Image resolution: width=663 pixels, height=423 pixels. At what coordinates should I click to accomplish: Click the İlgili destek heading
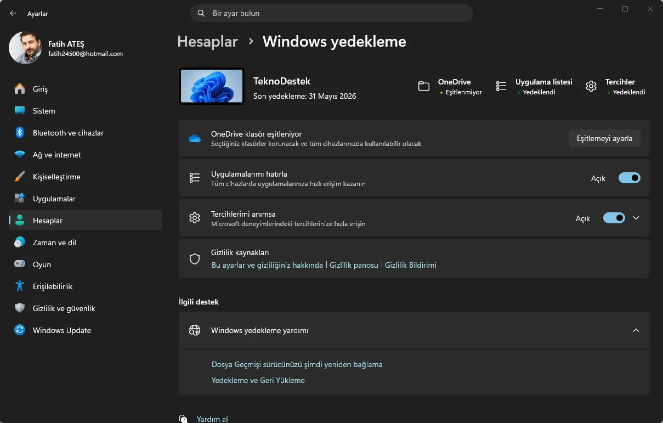coord(199,302)
